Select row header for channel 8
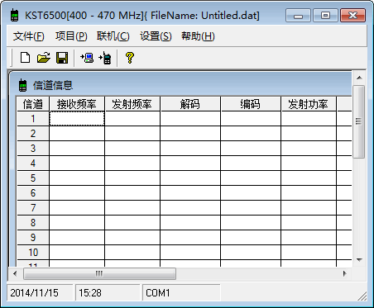Viewport: 374px width, 308px height. 33,223
